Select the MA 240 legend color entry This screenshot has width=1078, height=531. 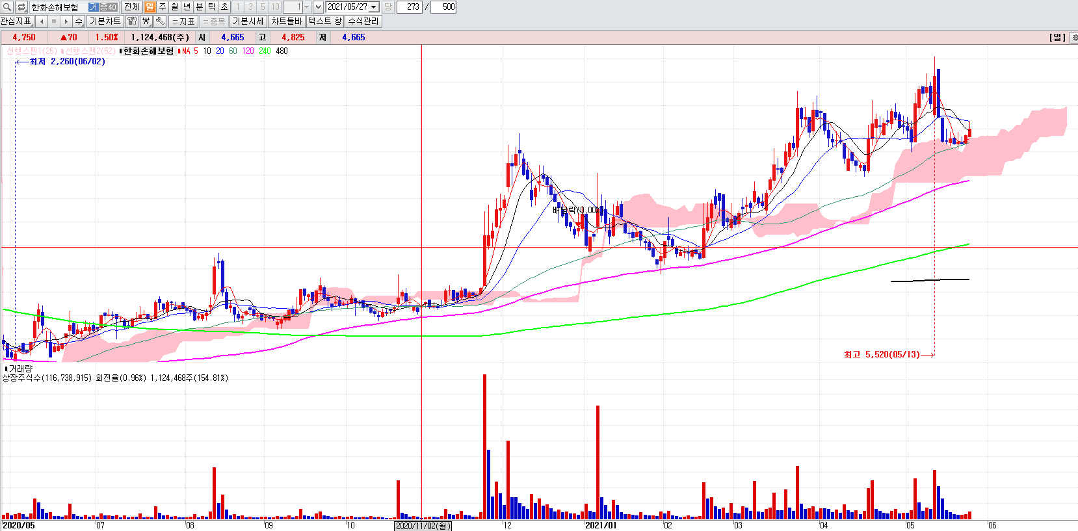(265, 51)
